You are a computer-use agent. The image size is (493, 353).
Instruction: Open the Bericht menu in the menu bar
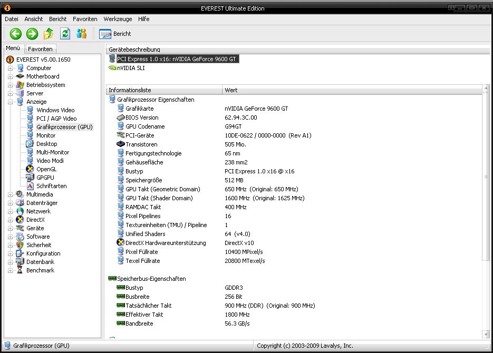click(x=57, y=19)
